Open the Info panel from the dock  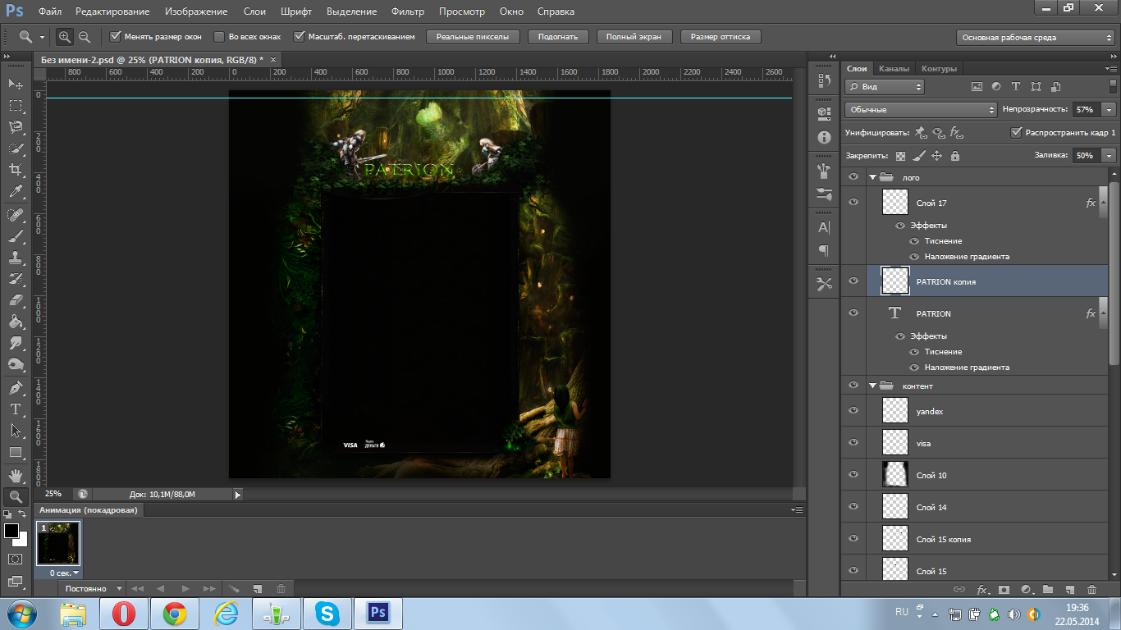coord(824,138)
